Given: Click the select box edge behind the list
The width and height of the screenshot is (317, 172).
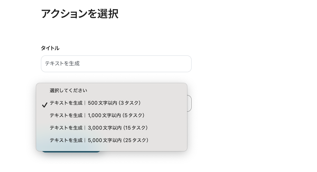Looking at the screenshot, I should coord(189,103).
